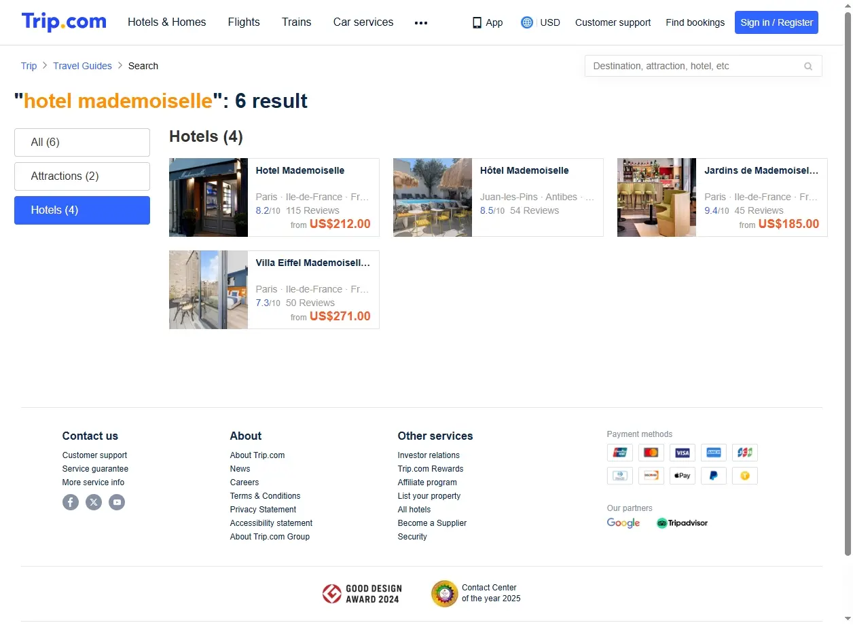Open the Trains menu
The height and width of the screenshot is (625, 853).
tap(297, 22)
